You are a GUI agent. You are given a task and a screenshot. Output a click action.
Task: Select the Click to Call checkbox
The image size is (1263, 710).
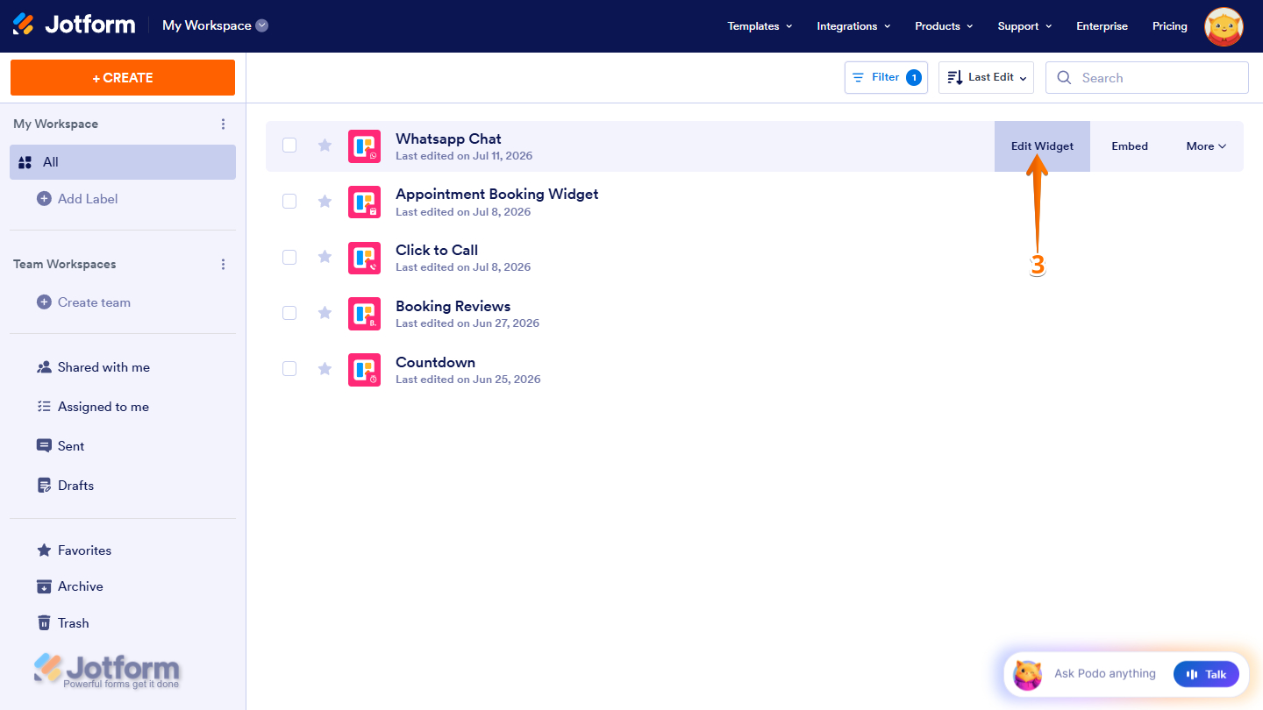pos(289,257)
